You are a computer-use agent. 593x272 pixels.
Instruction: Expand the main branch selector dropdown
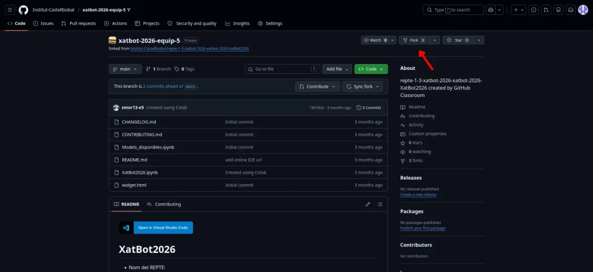coord(125,69)
